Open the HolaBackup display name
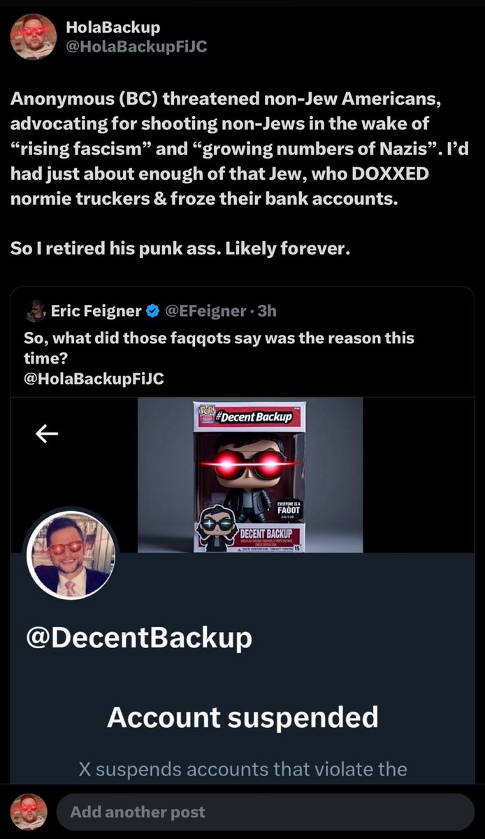Screen dimensions: 485x839 (x=113, y=27)
